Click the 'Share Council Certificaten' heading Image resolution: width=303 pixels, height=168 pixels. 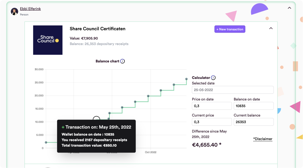tap(97, 29)
